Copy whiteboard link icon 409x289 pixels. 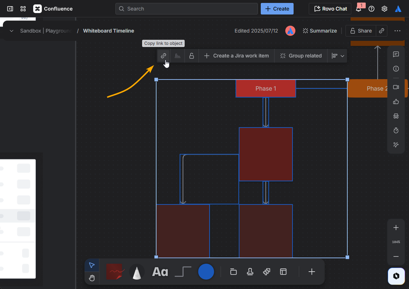pos(381,31)
